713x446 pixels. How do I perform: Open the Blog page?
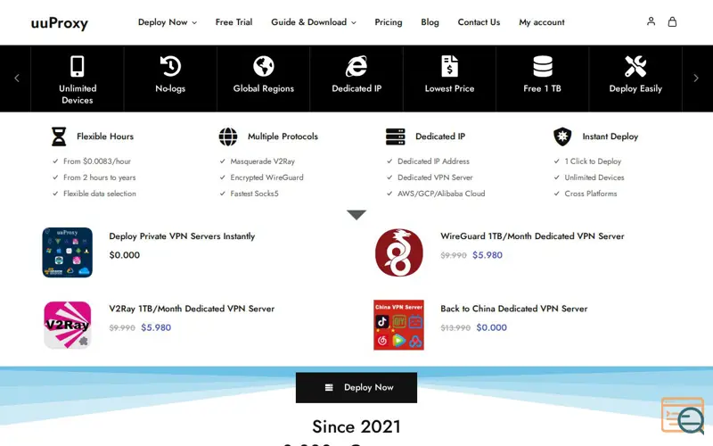coord(430,21)
